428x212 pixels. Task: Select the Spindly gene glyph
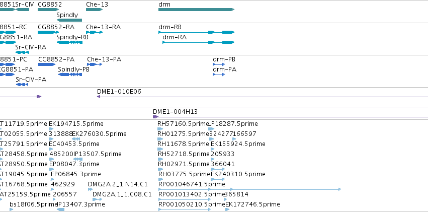[69, 20]
